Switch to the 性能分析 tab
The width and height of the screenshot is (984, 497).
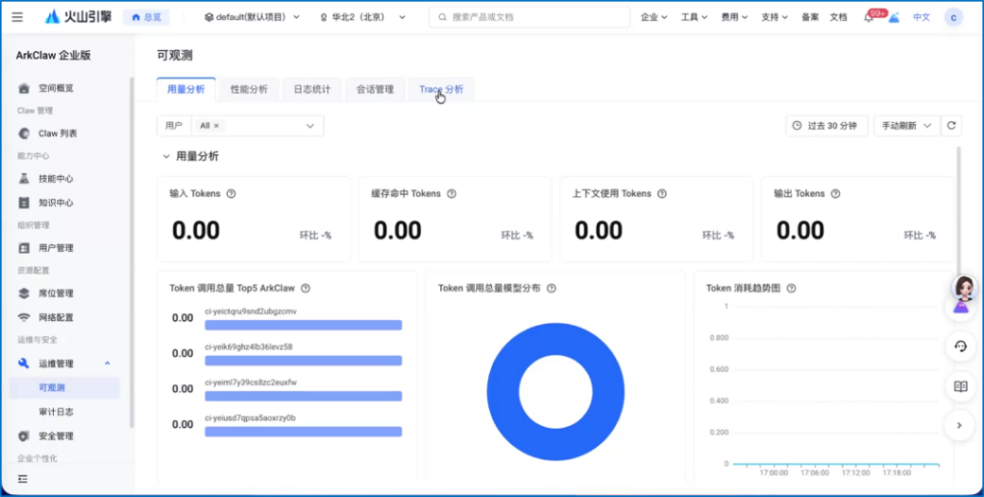(x=249, y=89)
